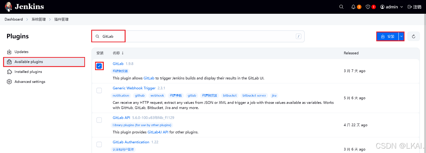Open the GitLab 1.9.8 plugin title link
The image size is (426, 153).
[118, 63]
